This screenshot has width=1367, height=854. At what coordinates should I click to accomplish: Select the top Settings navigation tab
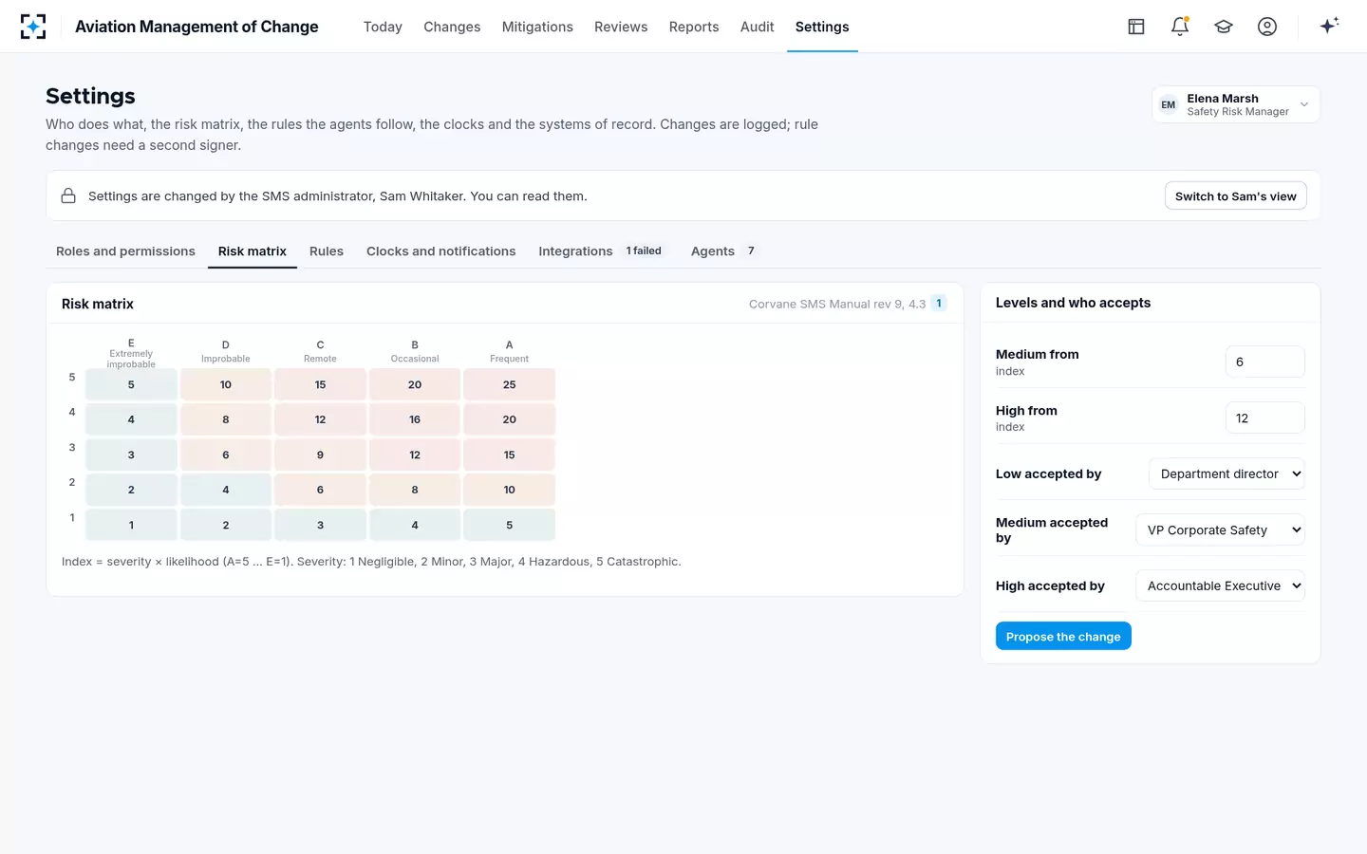tap(822, 27)
